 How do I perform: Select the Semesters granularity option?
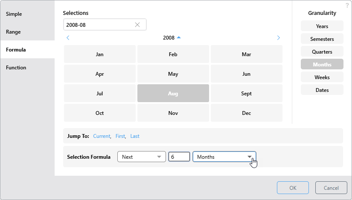322,39
